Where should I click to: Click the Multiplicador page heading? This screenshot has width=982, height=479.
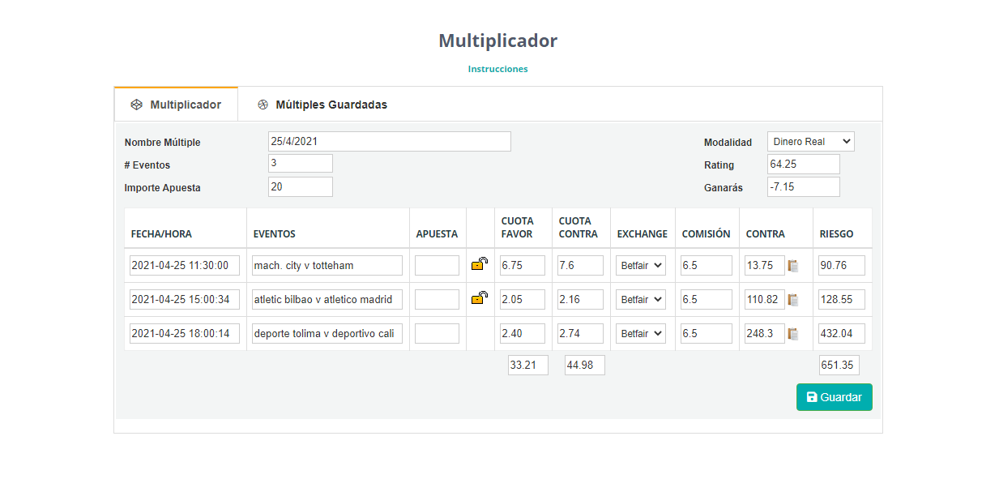[497, 41]
